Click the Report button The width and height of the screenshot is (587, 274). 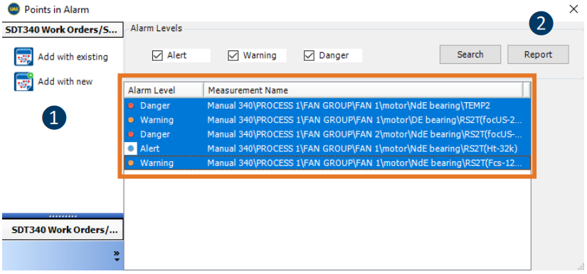(538, 55)
